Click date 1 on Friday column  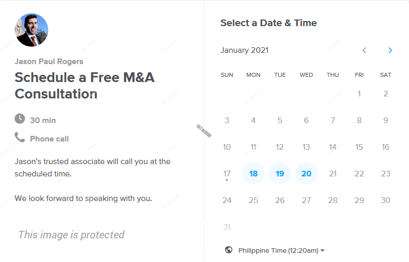click(359, 94)
